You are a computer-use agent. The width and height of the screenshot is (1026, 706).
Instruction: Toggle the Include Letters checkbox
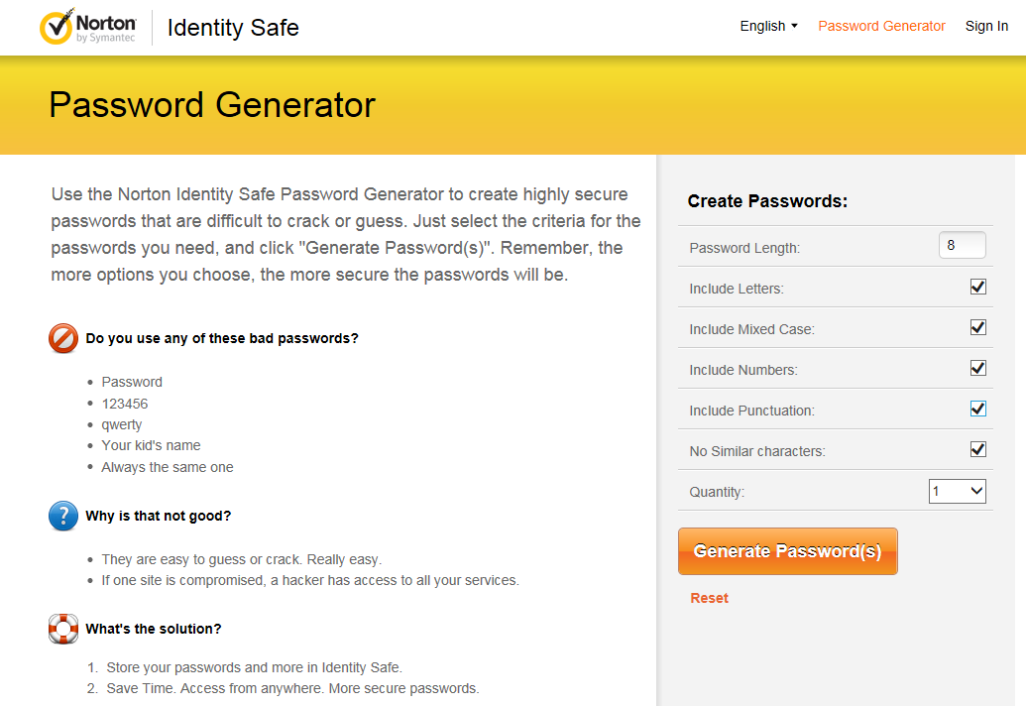point(978,287)
